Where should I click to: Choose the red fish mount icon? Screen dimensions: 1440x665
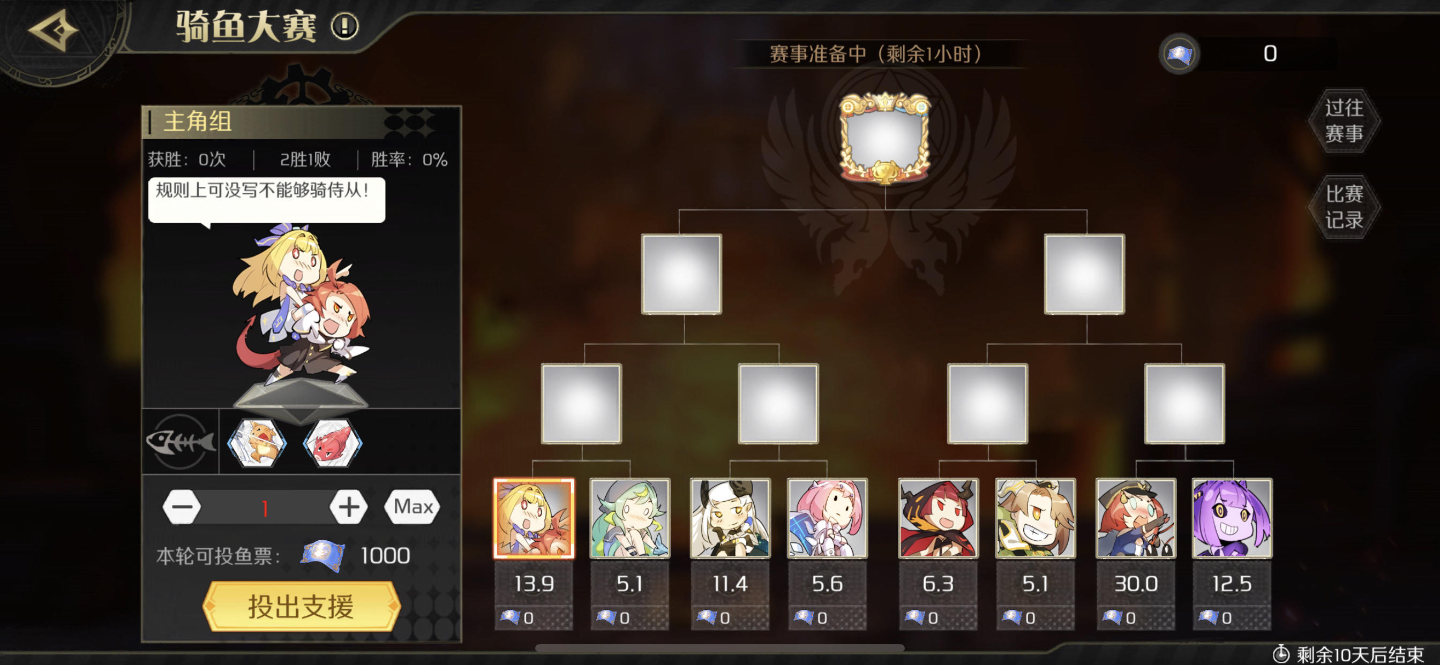(x=333, y=443)
